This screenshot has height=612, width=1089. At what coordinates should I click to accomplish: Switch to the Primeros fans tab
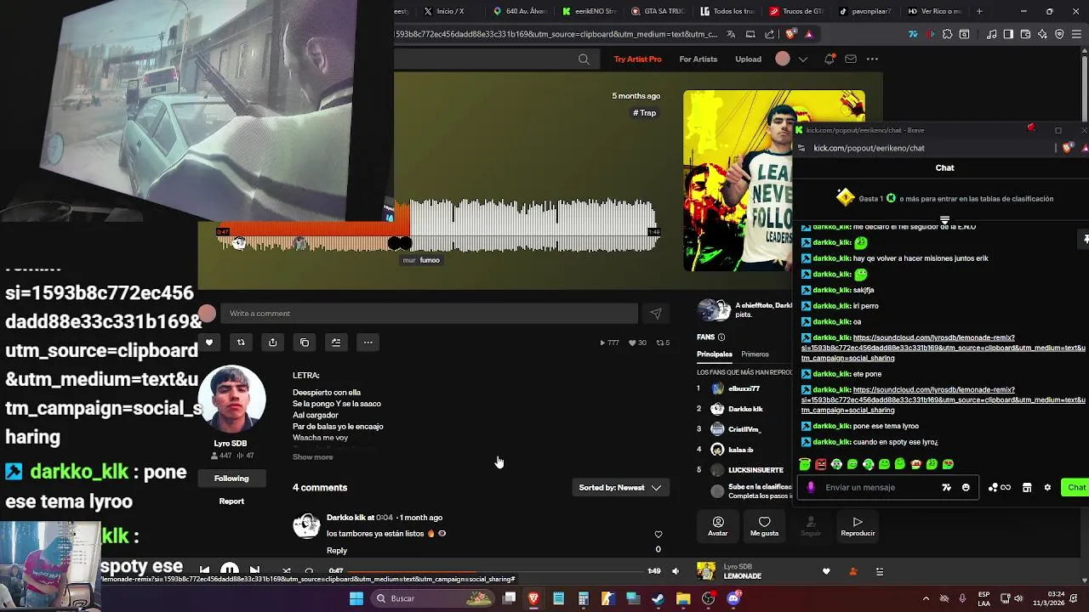click(x=755, y=354)
